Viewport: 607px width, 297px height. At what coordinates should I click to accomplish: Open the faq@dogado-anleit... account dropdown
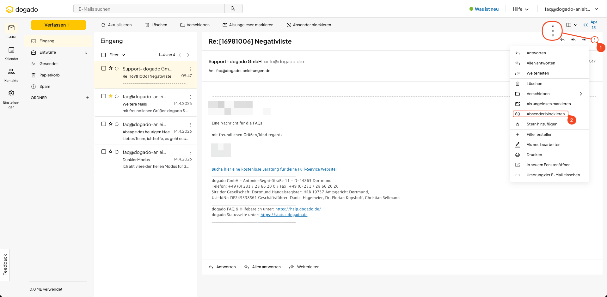click(x=572, y=9)
